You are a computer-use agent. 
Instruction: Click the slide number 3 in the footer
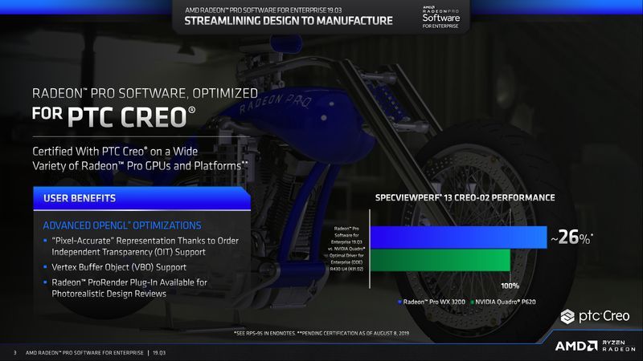(x=15, y=352)
